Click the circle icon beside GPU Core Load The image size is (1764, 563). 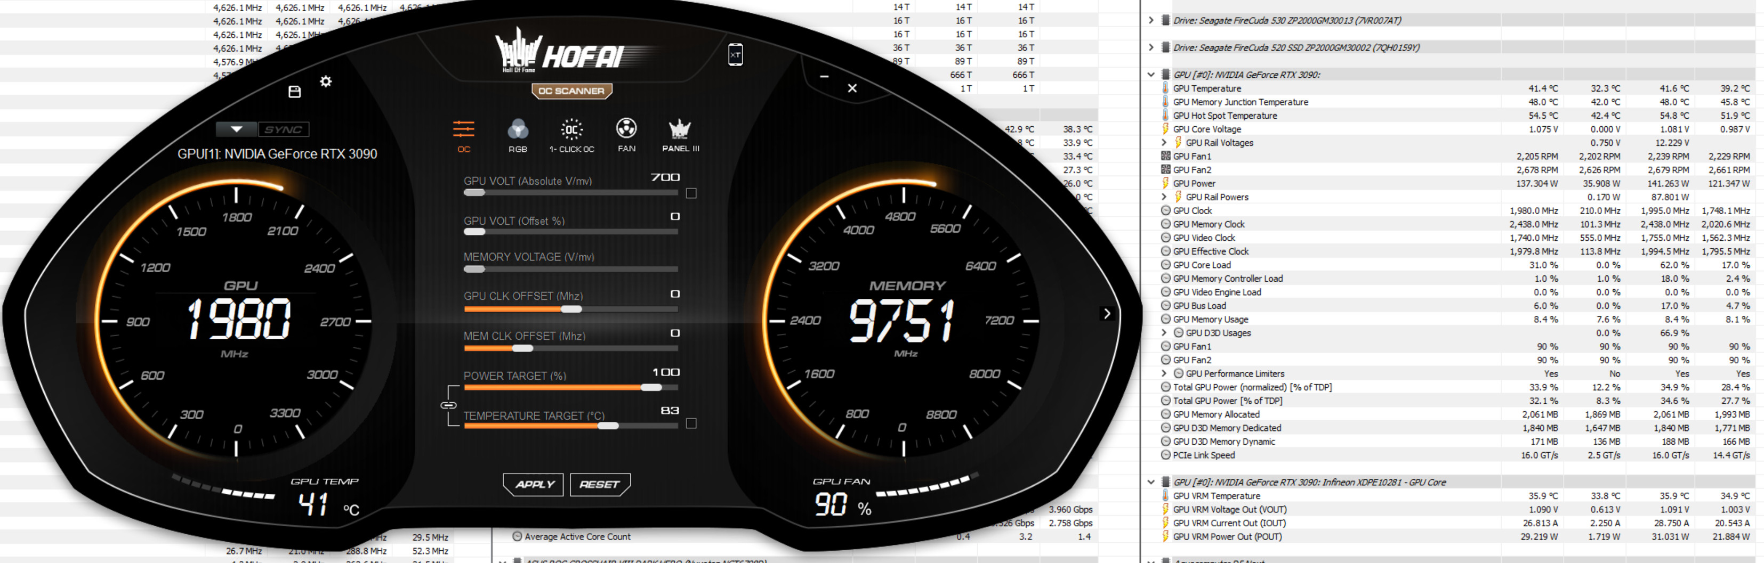coord(1165,265)
